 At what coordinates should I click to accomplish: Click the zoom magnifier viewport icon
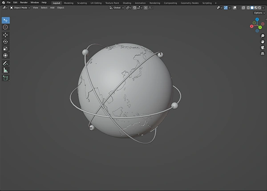263,35
